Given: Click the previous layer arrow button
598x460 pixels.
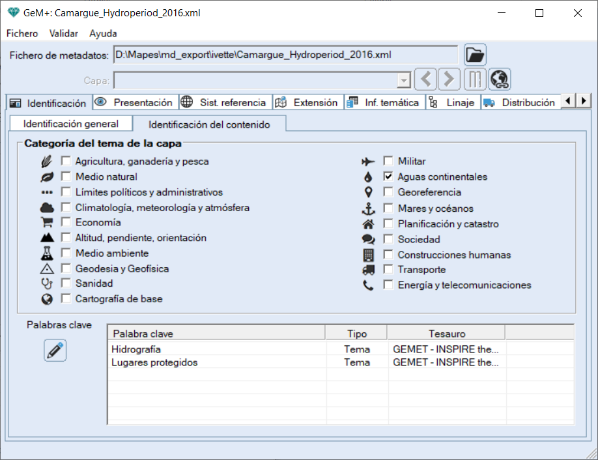Looking at the screenshot, I should click(426, 79).
